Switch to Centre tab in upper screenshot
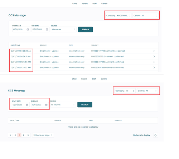This screenshot has width=179, height=159. [x=105, y=4]
